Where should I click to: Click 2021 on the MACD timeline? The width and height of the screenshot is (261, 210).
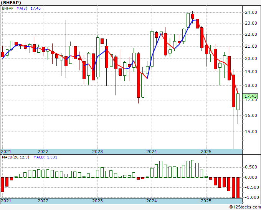(x=6, y=201)
